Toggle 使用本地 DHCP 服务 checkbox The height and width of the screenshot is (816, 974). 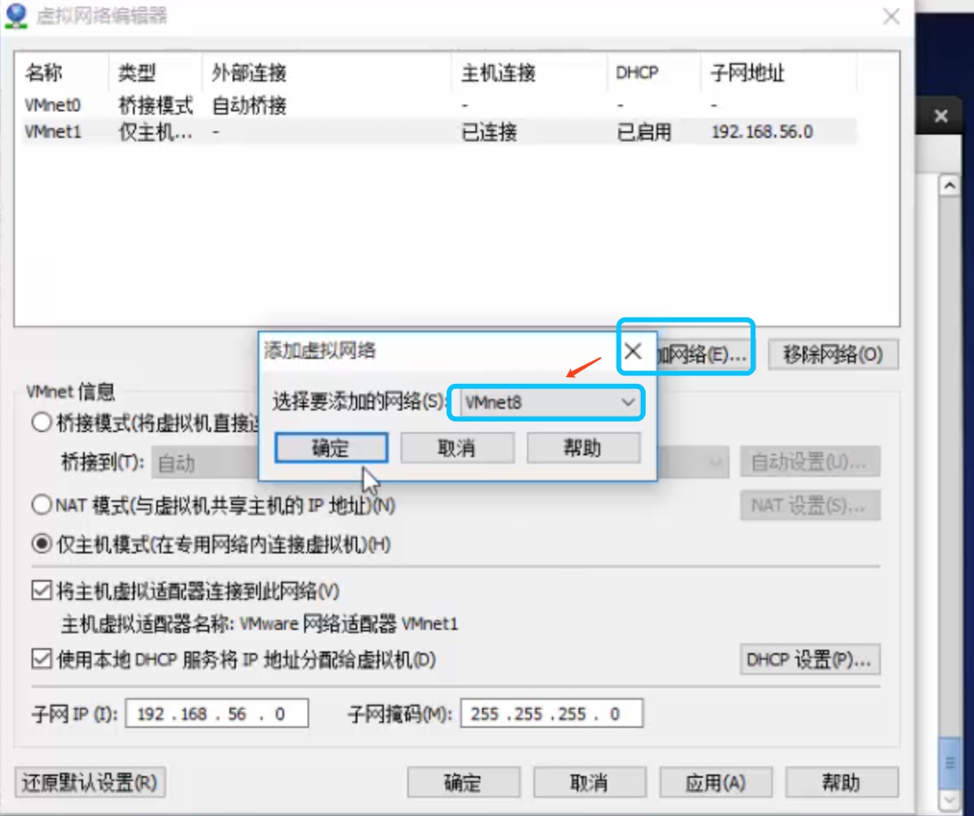[x=42, y=659]
